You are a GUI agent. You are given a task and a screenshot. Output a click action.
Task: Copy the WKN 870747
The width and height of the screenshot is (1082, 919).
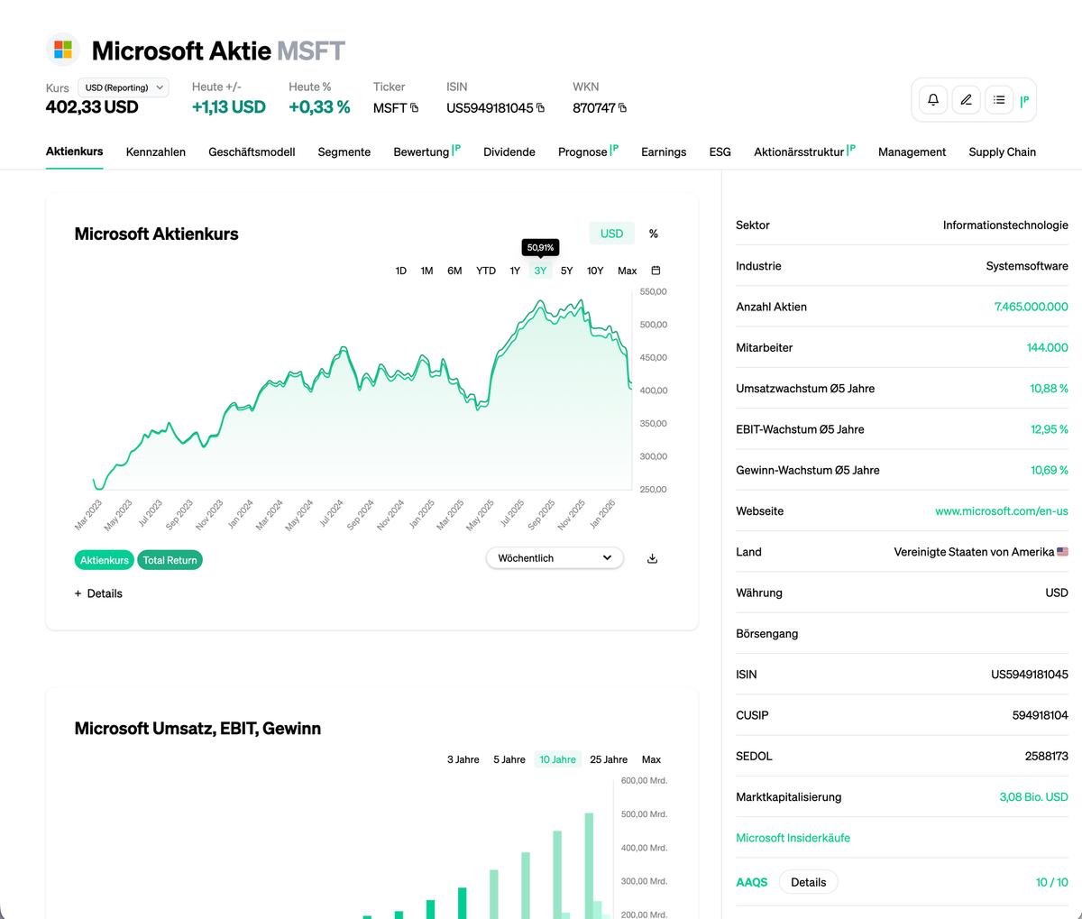pos(622,108)
